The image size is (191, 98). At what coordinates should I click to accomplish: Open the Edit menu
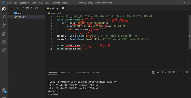pos(15,3)
